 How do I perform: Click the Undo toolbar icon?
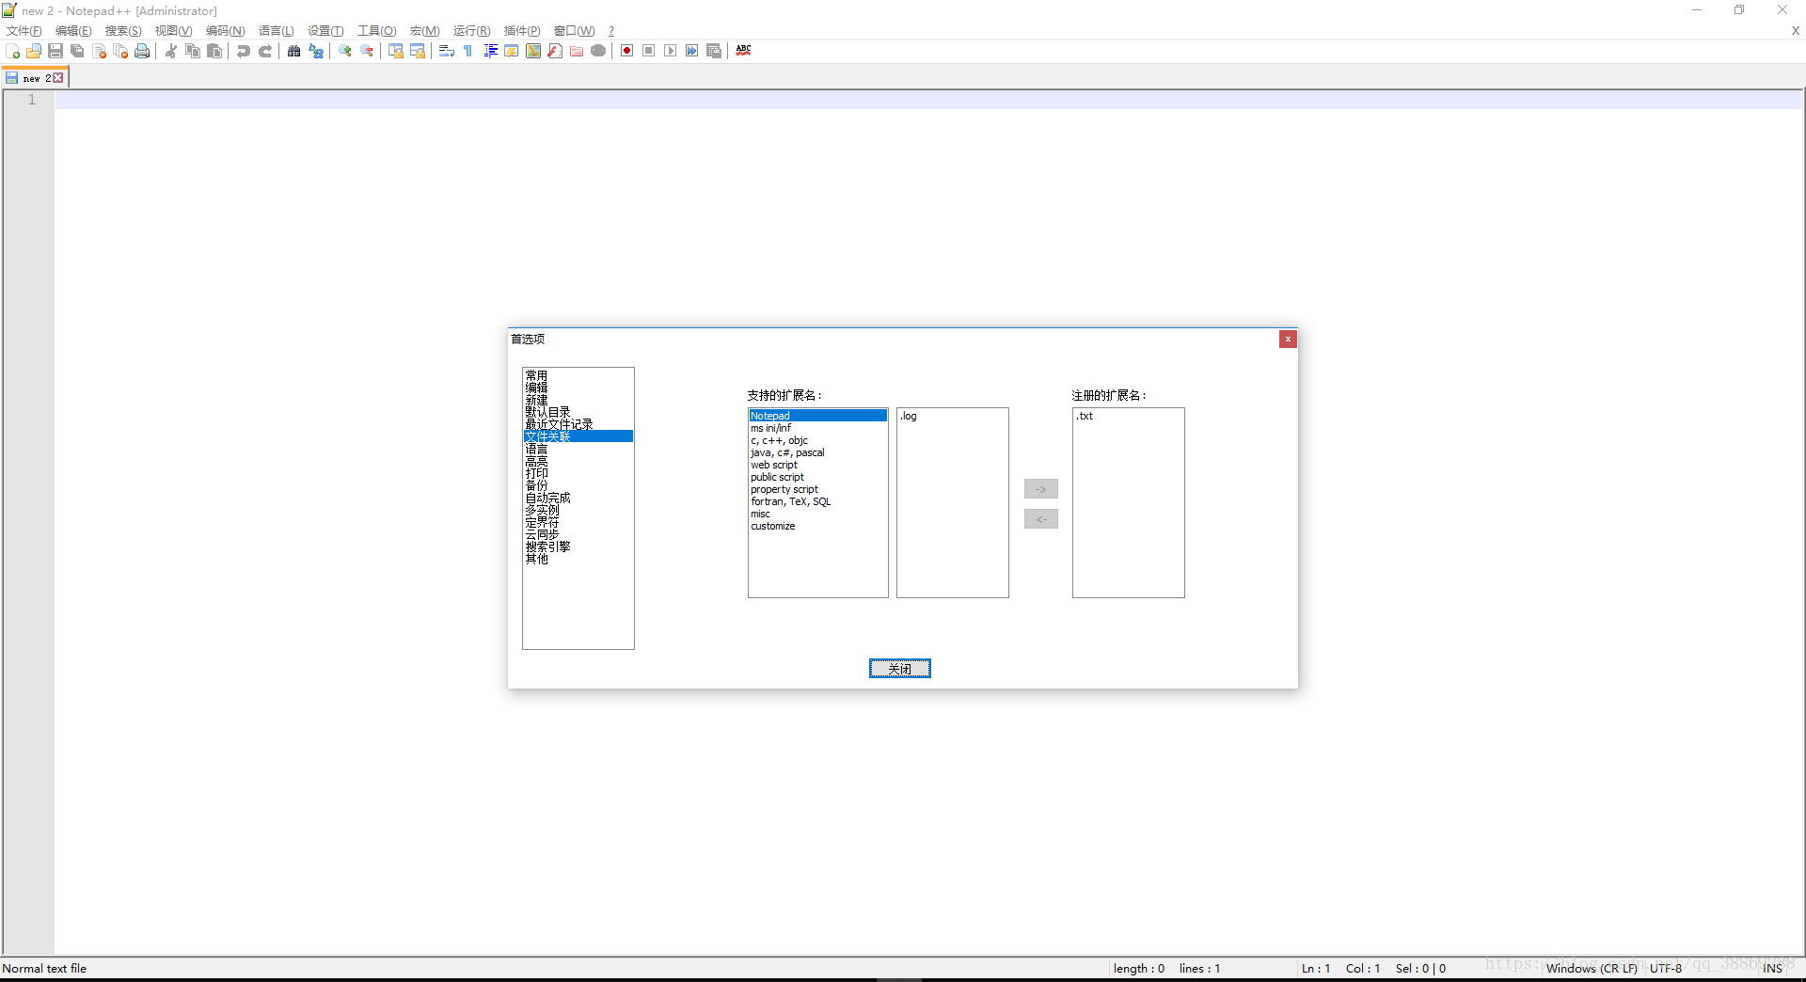point(244,51)
